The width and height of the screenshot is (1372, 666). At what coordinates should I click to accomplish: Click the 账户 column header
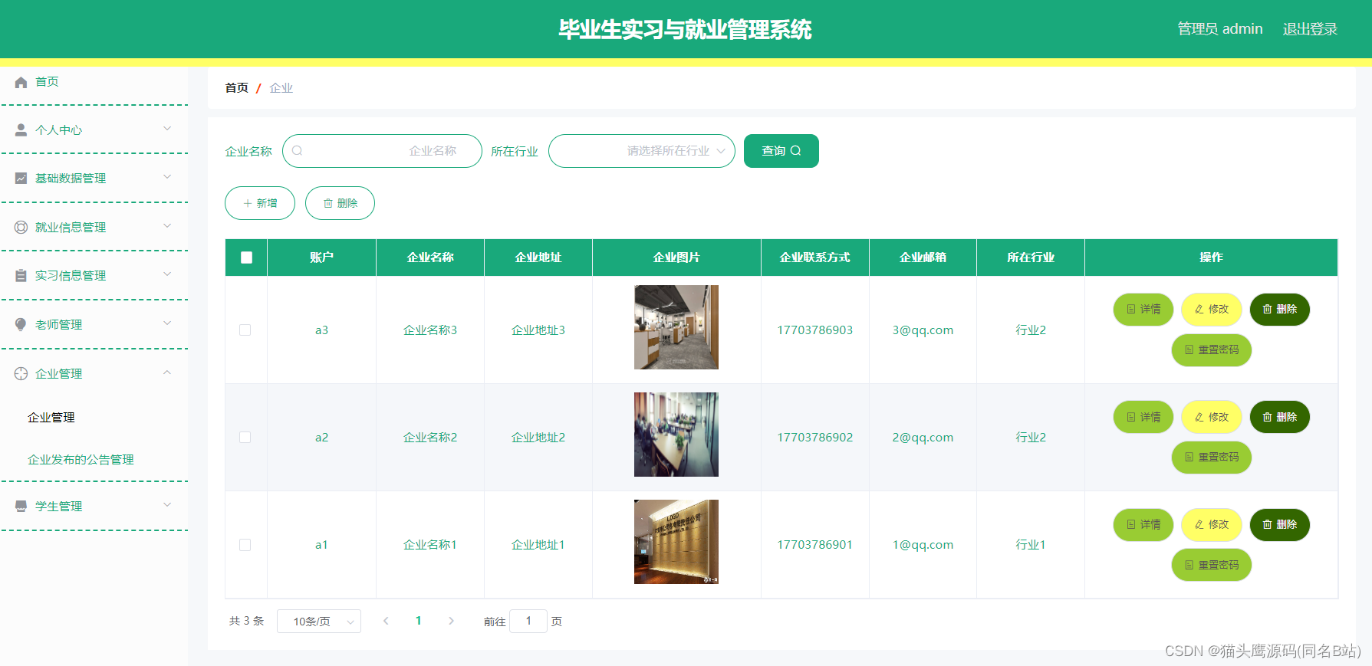322,258
